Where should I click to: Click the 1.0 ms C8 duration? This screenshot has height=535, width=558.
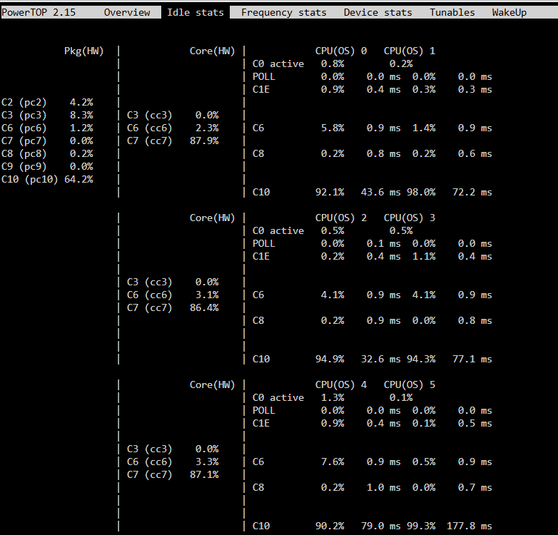[384, 487]
